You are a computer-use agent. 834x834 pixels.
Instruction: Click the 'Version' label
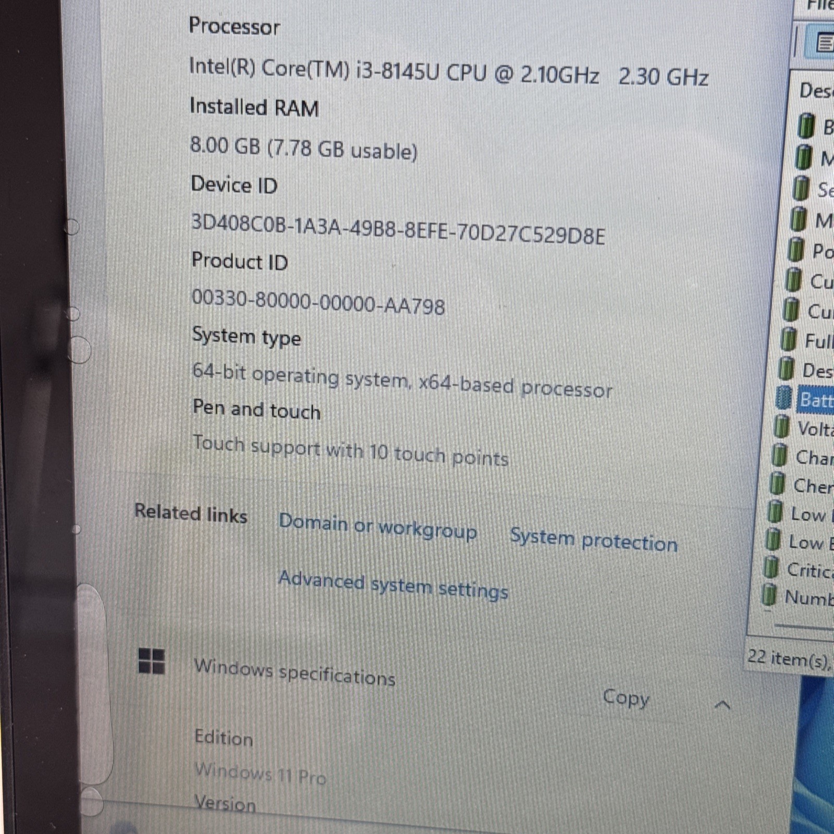point(225,803)
